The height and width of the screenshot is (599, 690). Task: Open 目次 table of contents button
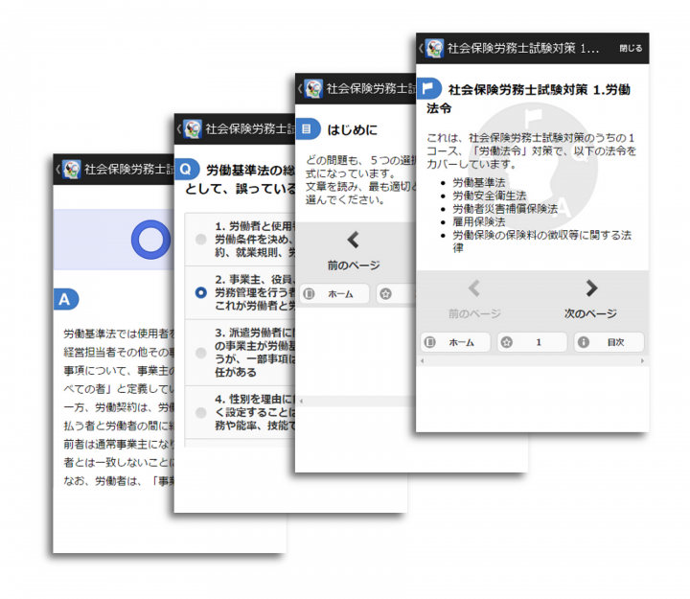point(609,342)
